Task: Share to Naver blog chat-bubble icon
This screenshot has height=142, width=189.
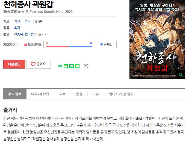Action: coord(60,66)
